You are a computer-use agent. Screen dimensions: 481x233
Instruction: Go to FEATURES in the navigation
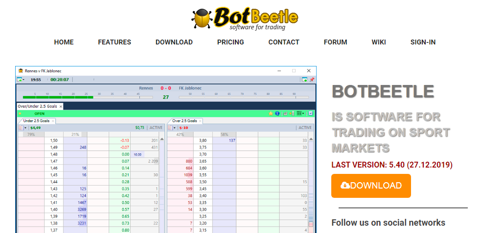click(115, 42)
